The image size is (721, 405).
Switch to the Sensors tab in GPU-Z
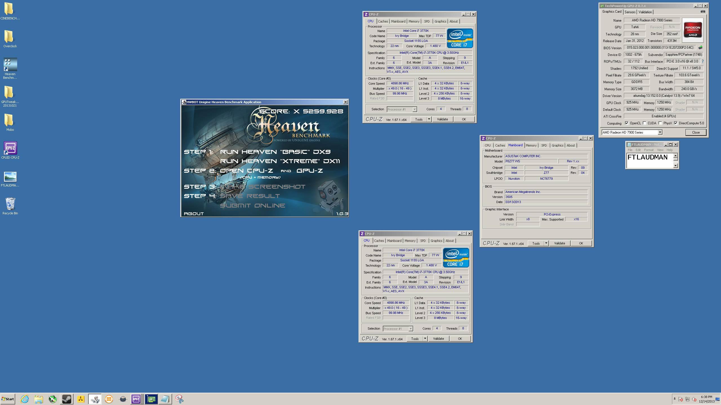pyautogui.click(x=630, y=12)
